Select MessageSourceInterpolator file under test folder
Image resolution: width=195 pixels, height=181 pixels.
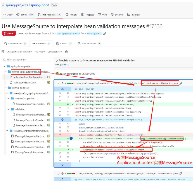pos(30,152)
